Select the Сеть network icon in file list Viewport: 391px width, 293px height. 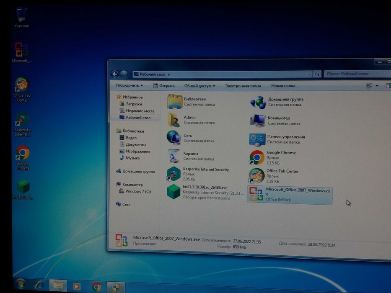point(174,138)
